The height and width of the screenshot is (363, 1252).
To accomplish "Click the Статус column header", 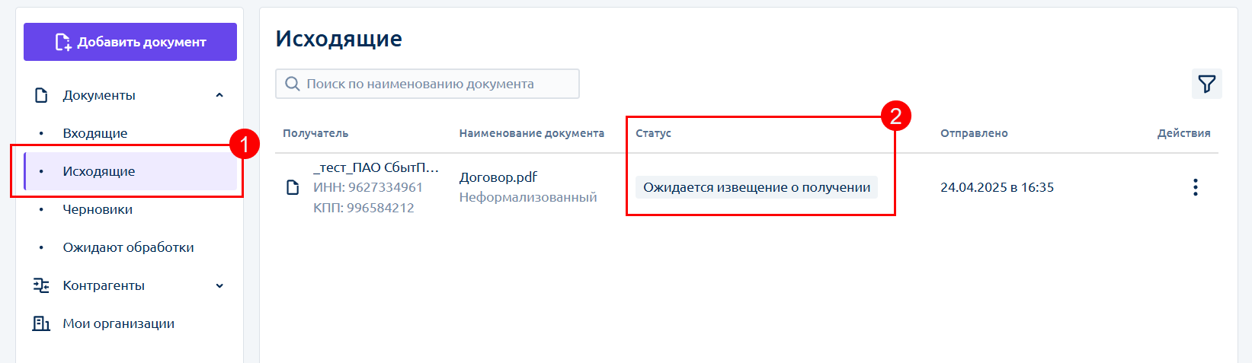I will (x=653, y=133).
